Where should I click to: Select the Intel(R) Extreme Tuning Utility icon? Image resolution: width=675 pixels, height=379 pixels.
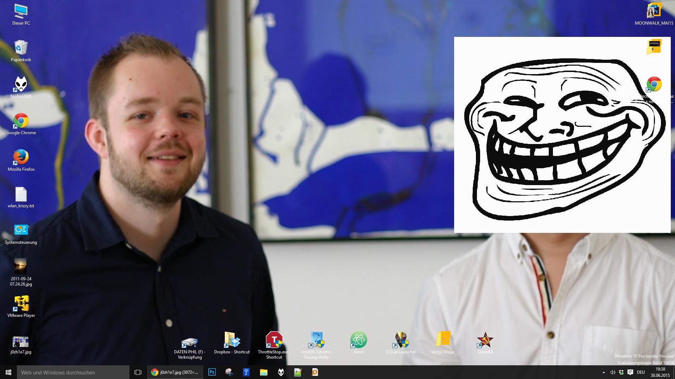coord(316,345)
